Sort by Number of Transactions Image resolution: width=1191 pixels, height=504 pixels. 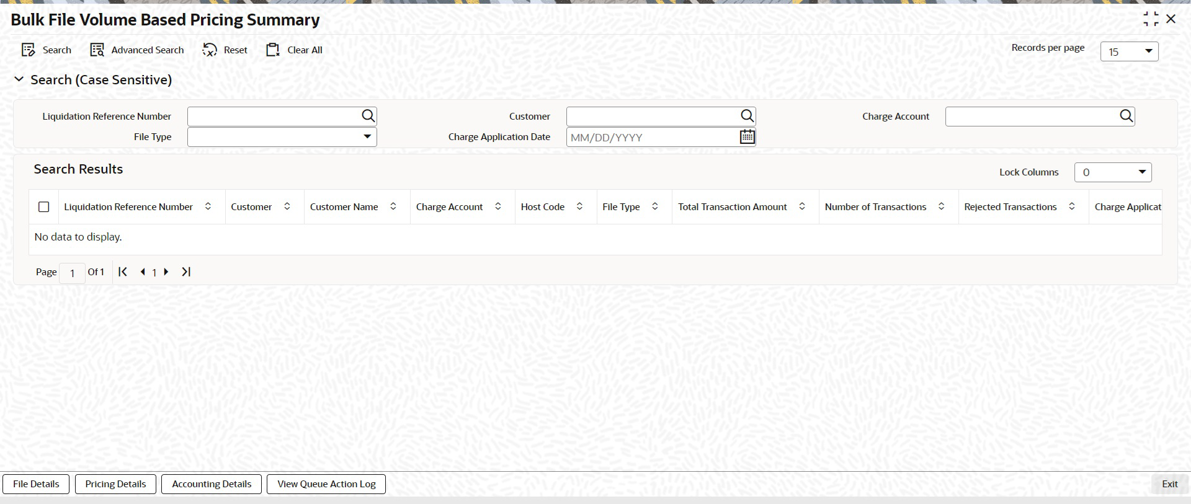(x=942, y=206)
